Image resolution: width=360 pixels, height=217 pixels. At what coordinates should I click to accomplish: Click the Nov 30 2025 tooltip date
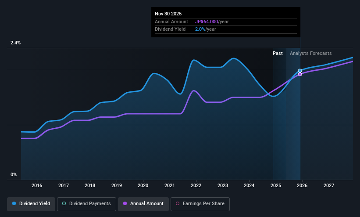[168, 14]
